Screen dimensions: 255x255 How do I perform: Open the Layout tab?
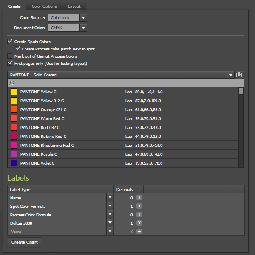[x=74, y=6]
